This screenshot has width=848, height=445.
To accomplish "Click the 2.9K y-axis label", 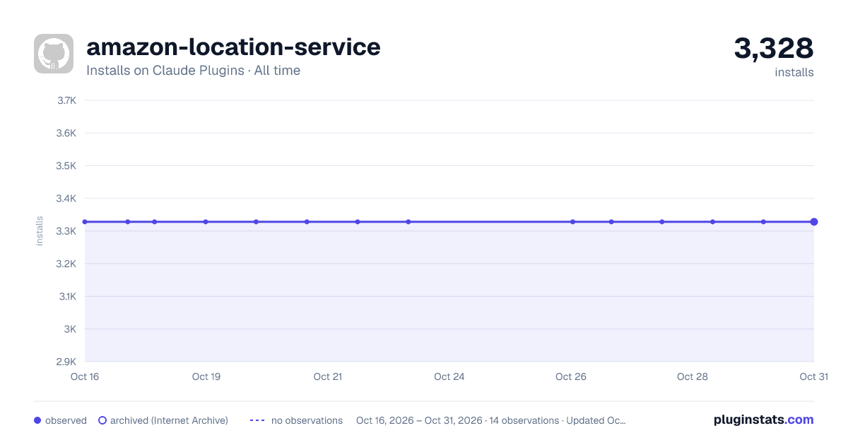I will tap(66, 362).
